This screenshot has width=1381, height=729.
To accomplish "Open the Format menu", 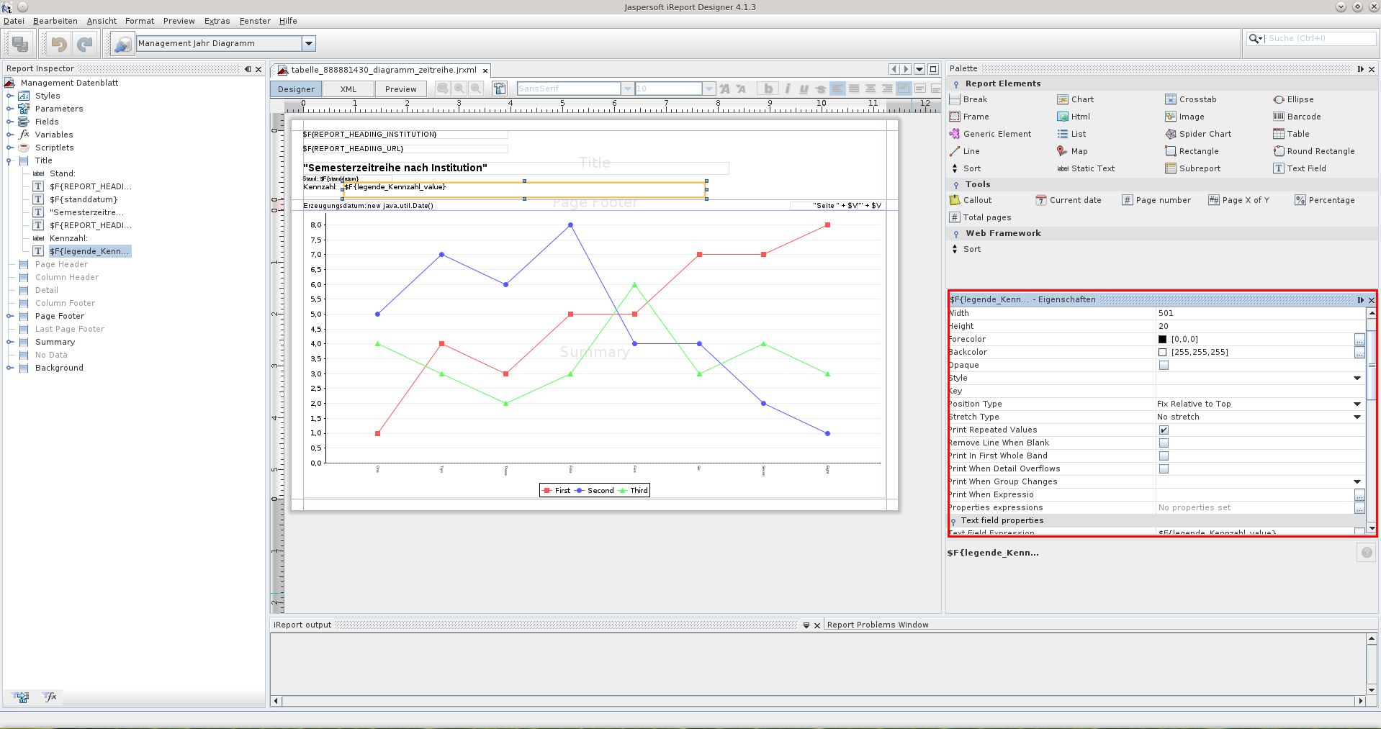I will pos(140,21).
